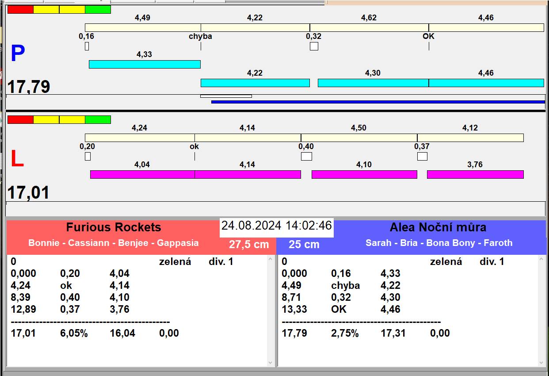Select the cyan 4,30 run bar in lane P
549x376 pixels.
[x=373, y=83]
